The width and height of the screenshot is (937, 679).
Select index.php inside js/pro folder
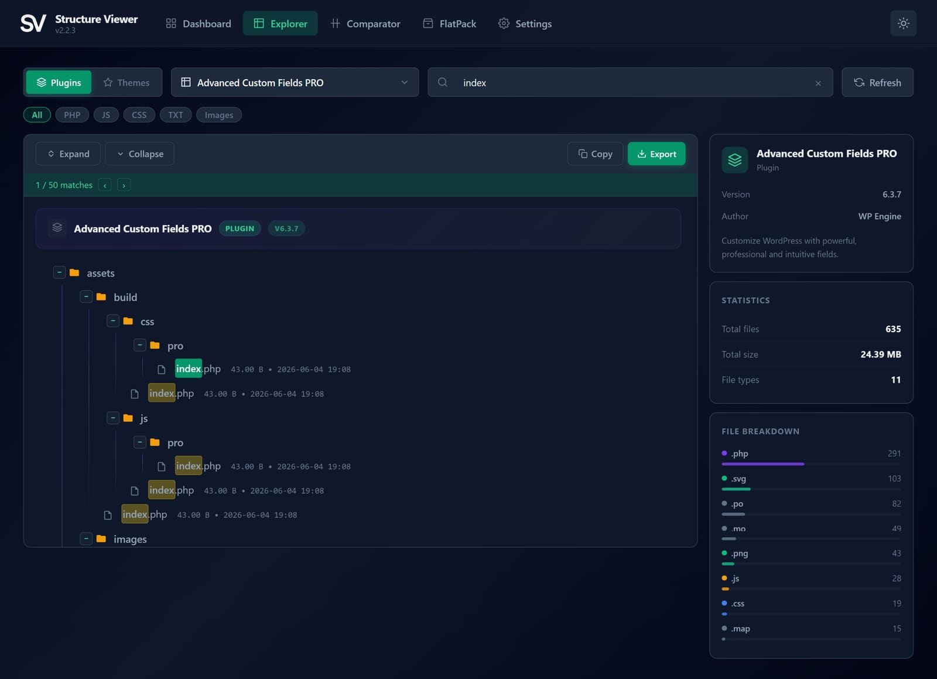click(198, 466)
